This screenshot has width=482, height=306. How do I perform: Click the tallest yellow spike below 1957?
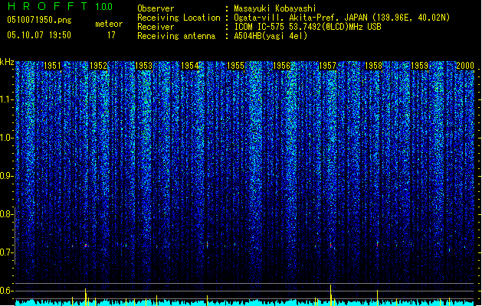pos(331,295)
